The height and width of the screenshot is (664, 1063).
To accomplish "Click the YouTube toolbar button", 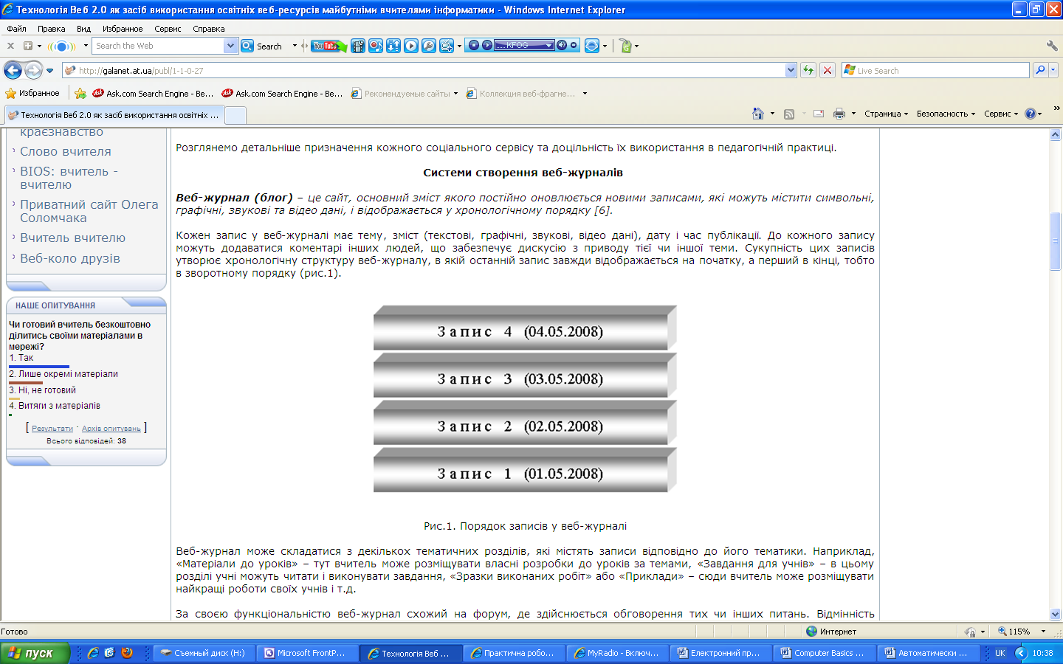I will [328, 46].
